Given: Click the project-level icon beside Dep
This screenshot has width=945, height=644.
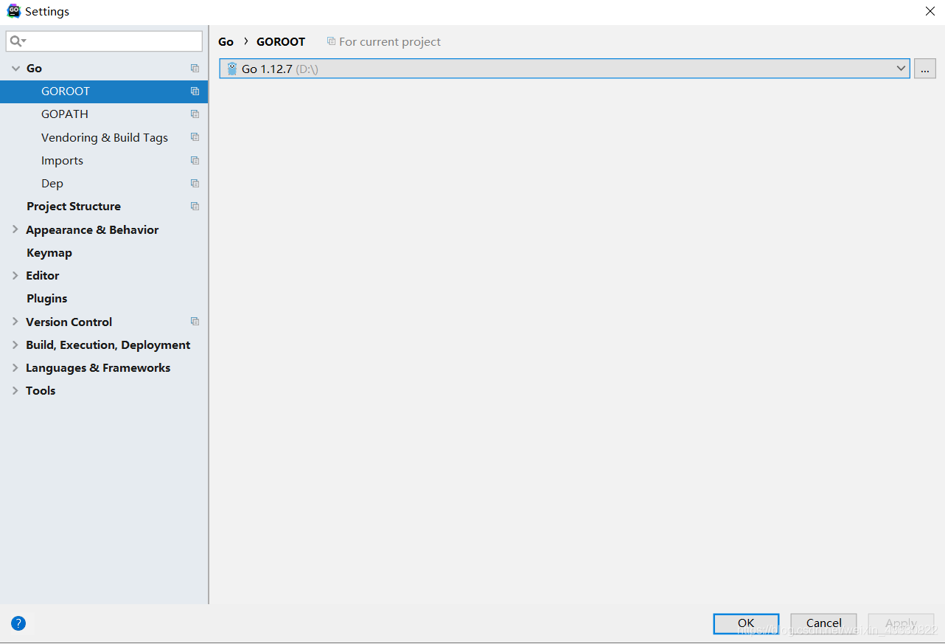Looking at the screenshot, I should click(x=195, y=183).
